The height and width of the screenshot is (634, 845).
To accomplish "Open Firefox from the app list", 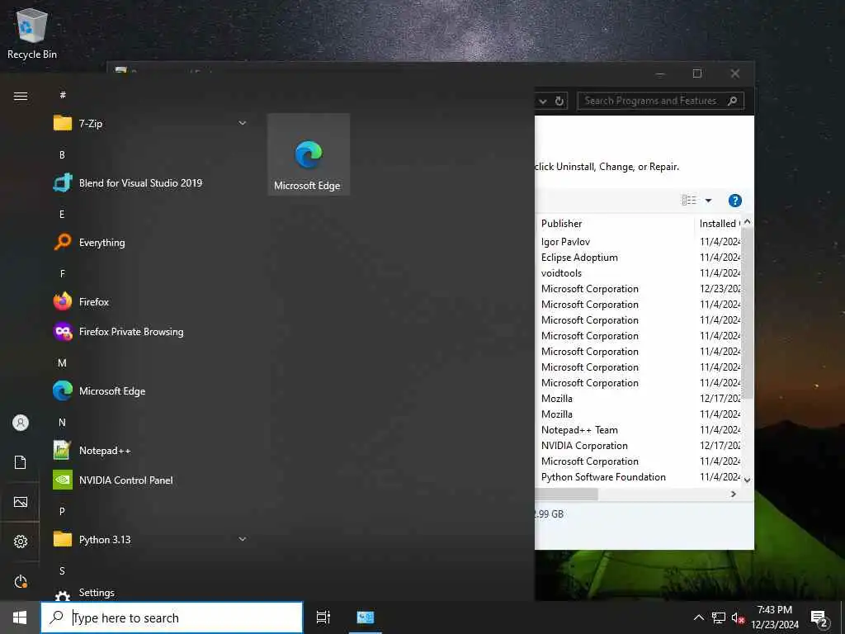I will [151, 302].
